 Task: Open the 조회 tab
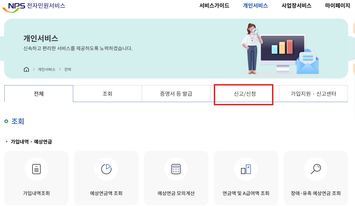107,93
